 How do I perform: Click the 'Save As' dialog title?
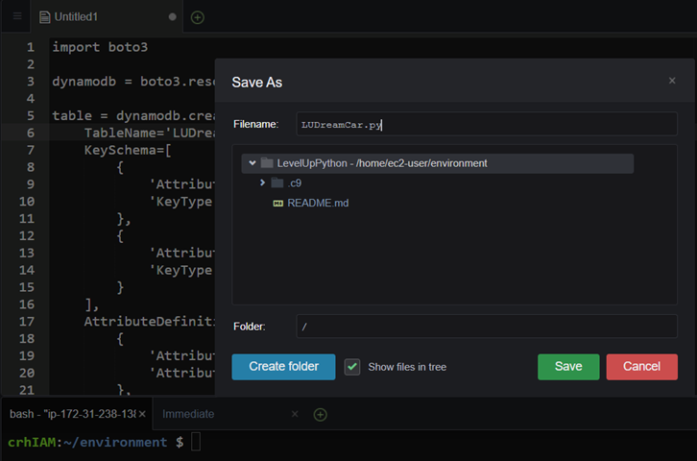click(x=257, y=83)
